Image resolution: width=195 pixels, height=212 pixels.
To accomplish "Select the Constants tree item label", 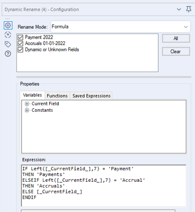I will pos(42,110).
